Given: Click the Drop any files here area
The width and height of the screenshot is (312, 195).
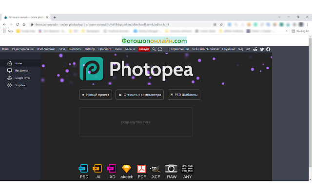Looking at the screenshot, I should [136, 122].
